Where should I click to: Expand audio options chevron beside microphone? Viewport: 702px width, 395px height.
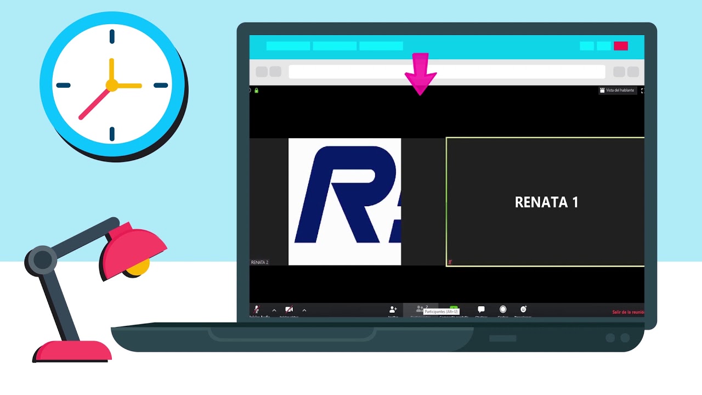274,311
